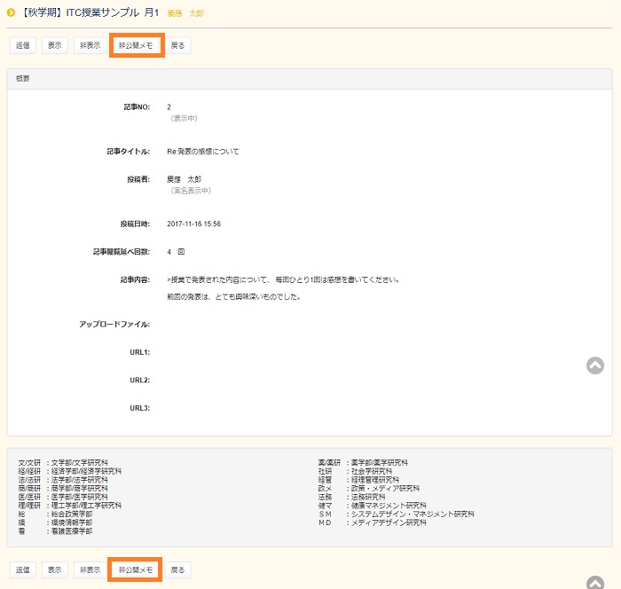Open 非公開メモ from the lower button row

[x=135, y=569]
